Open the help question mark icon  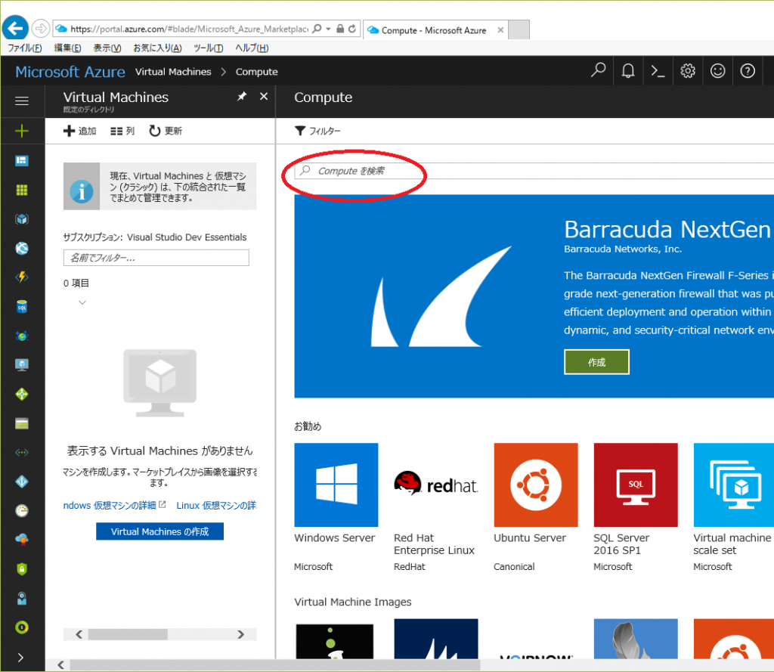[748, 70]
